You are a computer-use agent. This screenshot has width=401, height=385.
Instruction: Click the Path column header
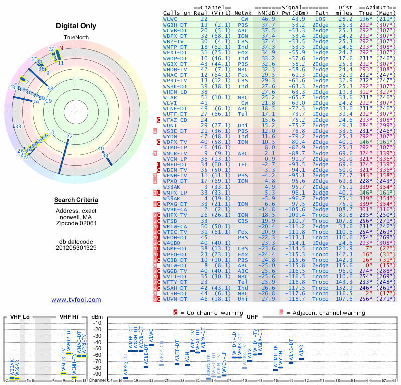(x=322, y=13)
